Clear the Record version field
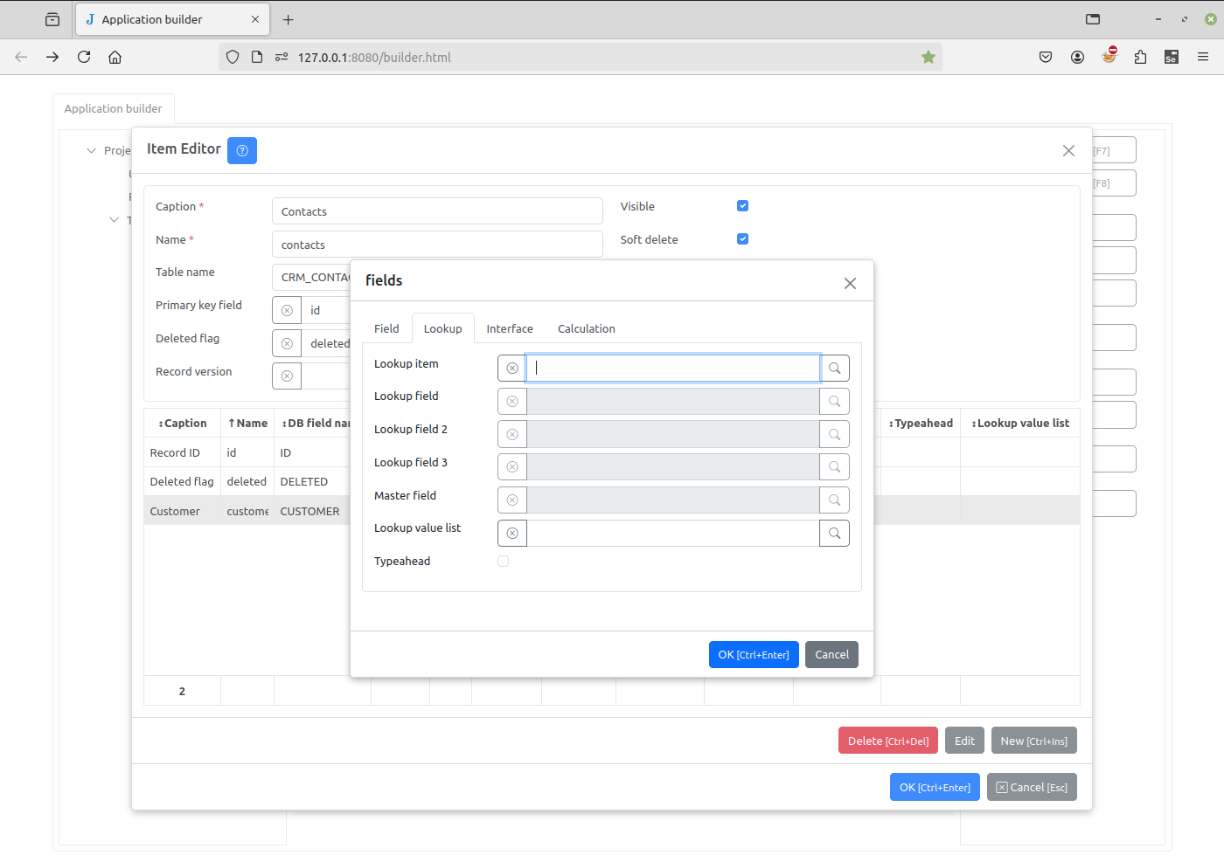The height and width of the screenshot is (862, 1224). pos(287,376)
